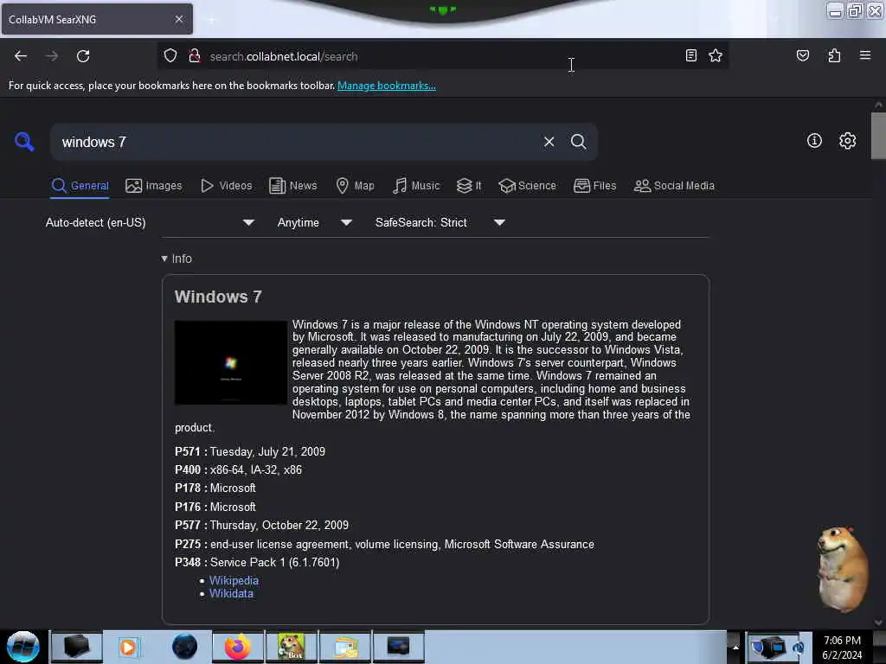
Task: Click the Manage bookmarks link
Action: [x=387, y=86]
